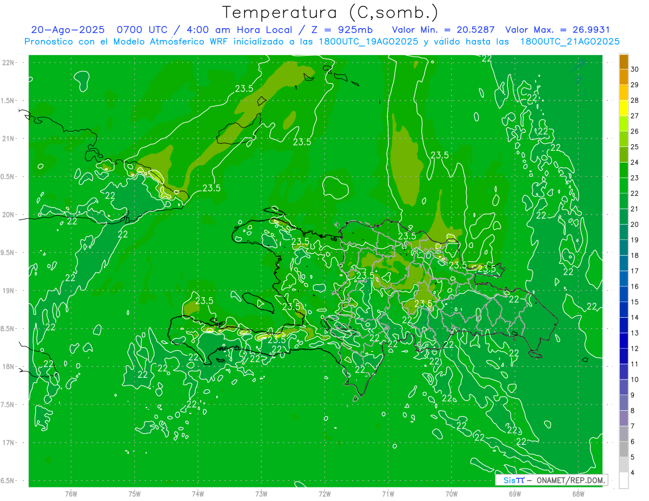Click the "18N" latitude axis label
The height and width of the screenshot is (501, 649).
[x=8, y=367]
